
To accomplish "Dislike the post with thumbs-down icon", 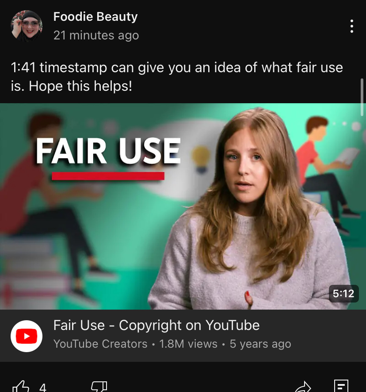I will (x=99, y=387).
